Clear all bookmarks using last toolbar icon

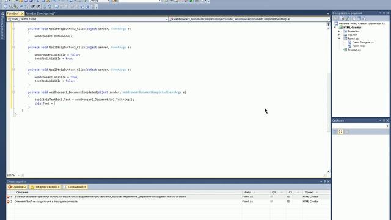click(x=93, y=7)
